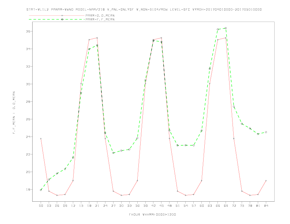
Task: Select x-axis tick label 57
Action: click(194, 206)
